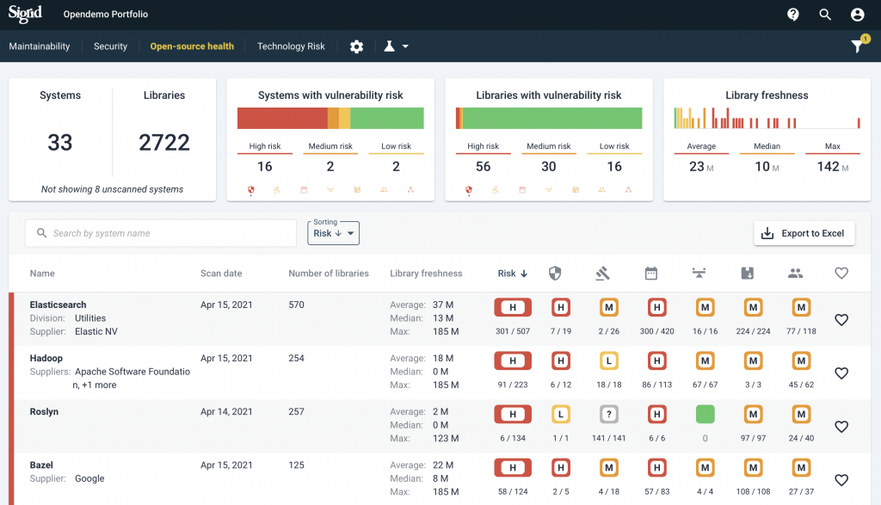Select vulnerability shield icon under Systems with vulnerability risk
Image resolution: width=881 pixels, height=505 pixels.
(x=251, y=190)
